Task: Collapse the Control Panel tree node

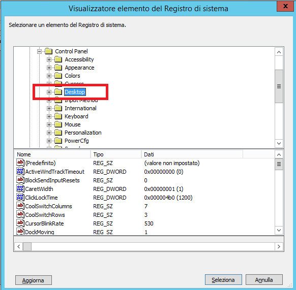Action: 39,51
